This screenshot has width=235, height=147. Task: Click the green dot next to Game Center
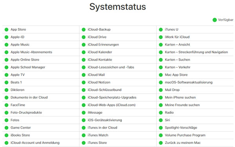point(6,128)
